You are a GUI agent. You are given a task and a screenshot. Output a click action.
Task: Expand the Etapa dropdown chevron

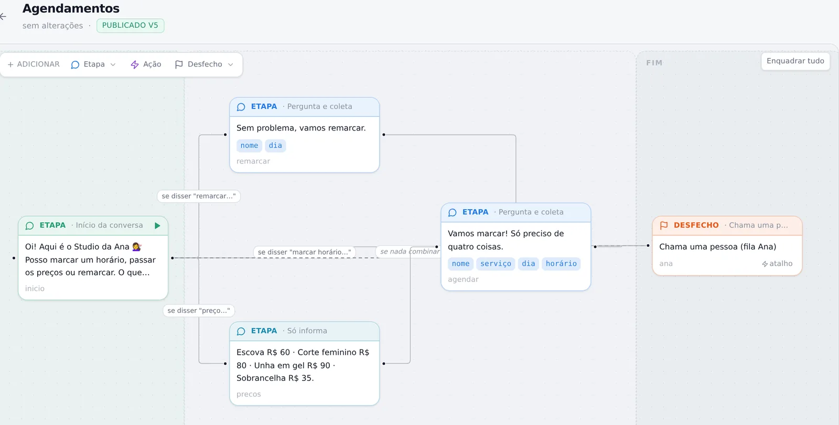[113, 64]
